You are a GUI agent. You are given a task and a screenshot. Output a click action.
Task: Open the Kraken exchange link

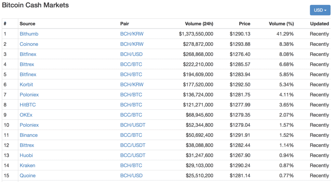pyautogui.click(x=27, y=165)
